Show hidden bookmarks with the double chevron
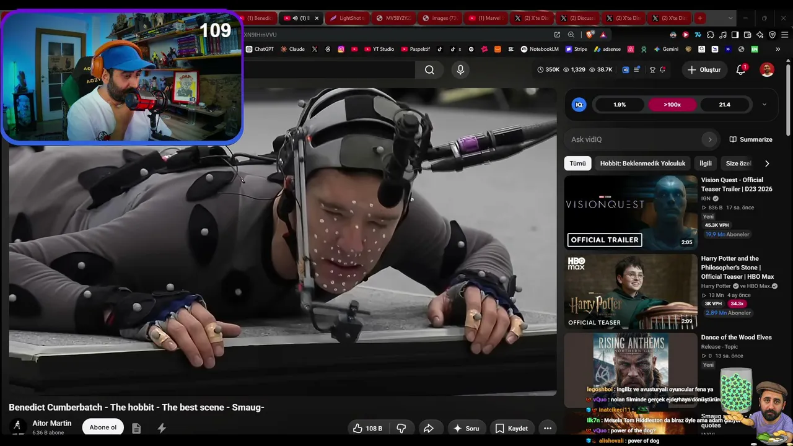Screen dimensions: 793x446 tap(778, 49)
